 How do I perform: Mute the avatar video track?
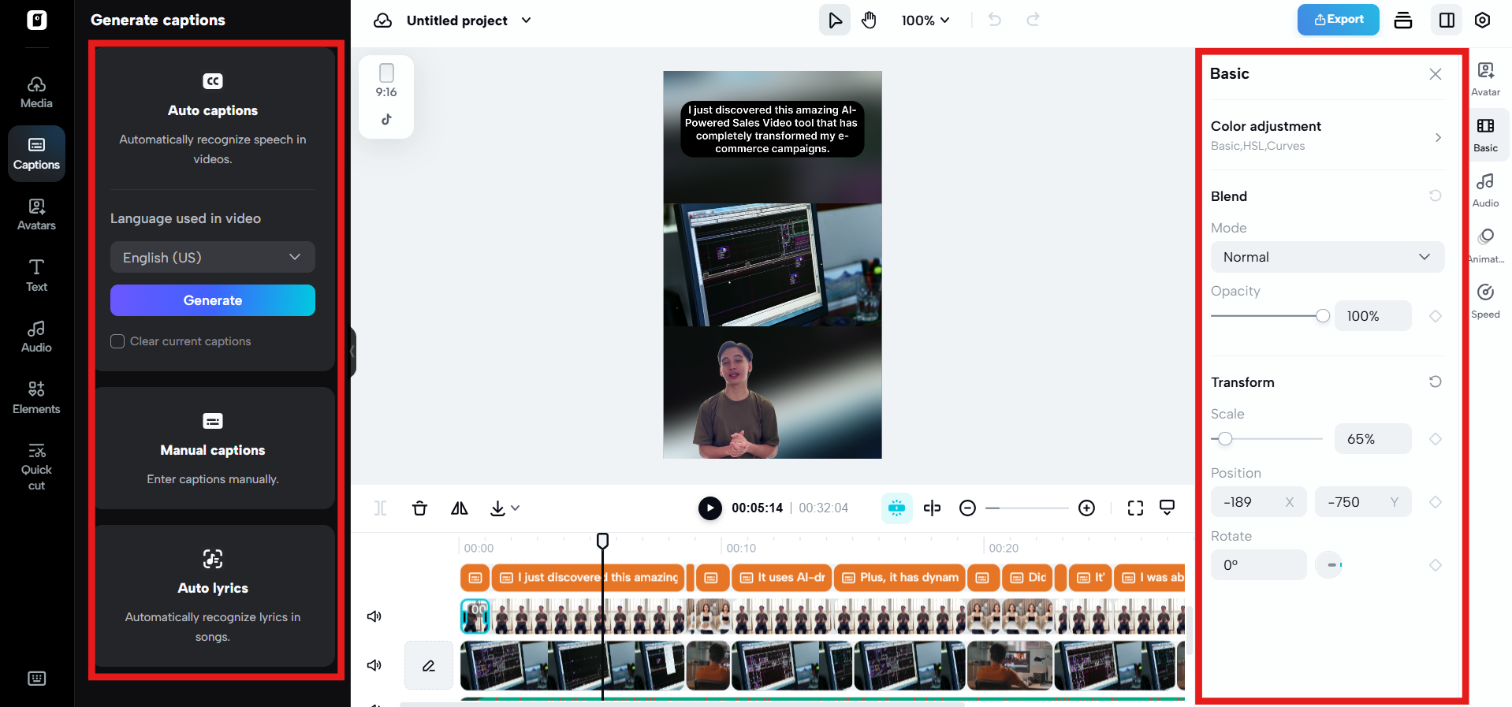[x=374, y=616]
